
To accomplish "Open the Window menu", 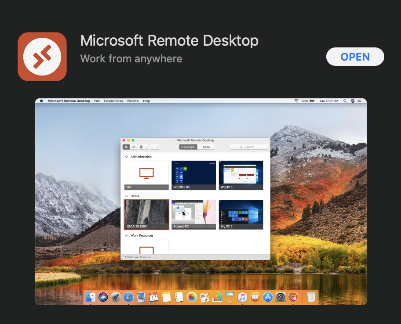I will 133,101.
